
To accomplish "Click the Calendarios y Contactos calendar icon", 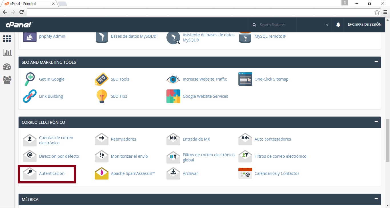I will (x=245, y=173).
